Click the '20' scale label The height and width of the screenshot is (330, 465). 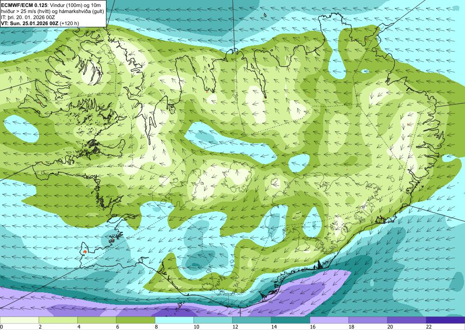click(x=390, y=327)
